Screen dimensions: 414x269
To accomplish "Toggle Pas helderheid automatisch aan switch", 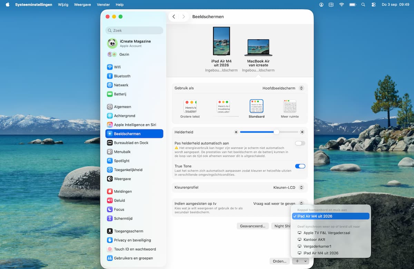I will coord(300,143).
